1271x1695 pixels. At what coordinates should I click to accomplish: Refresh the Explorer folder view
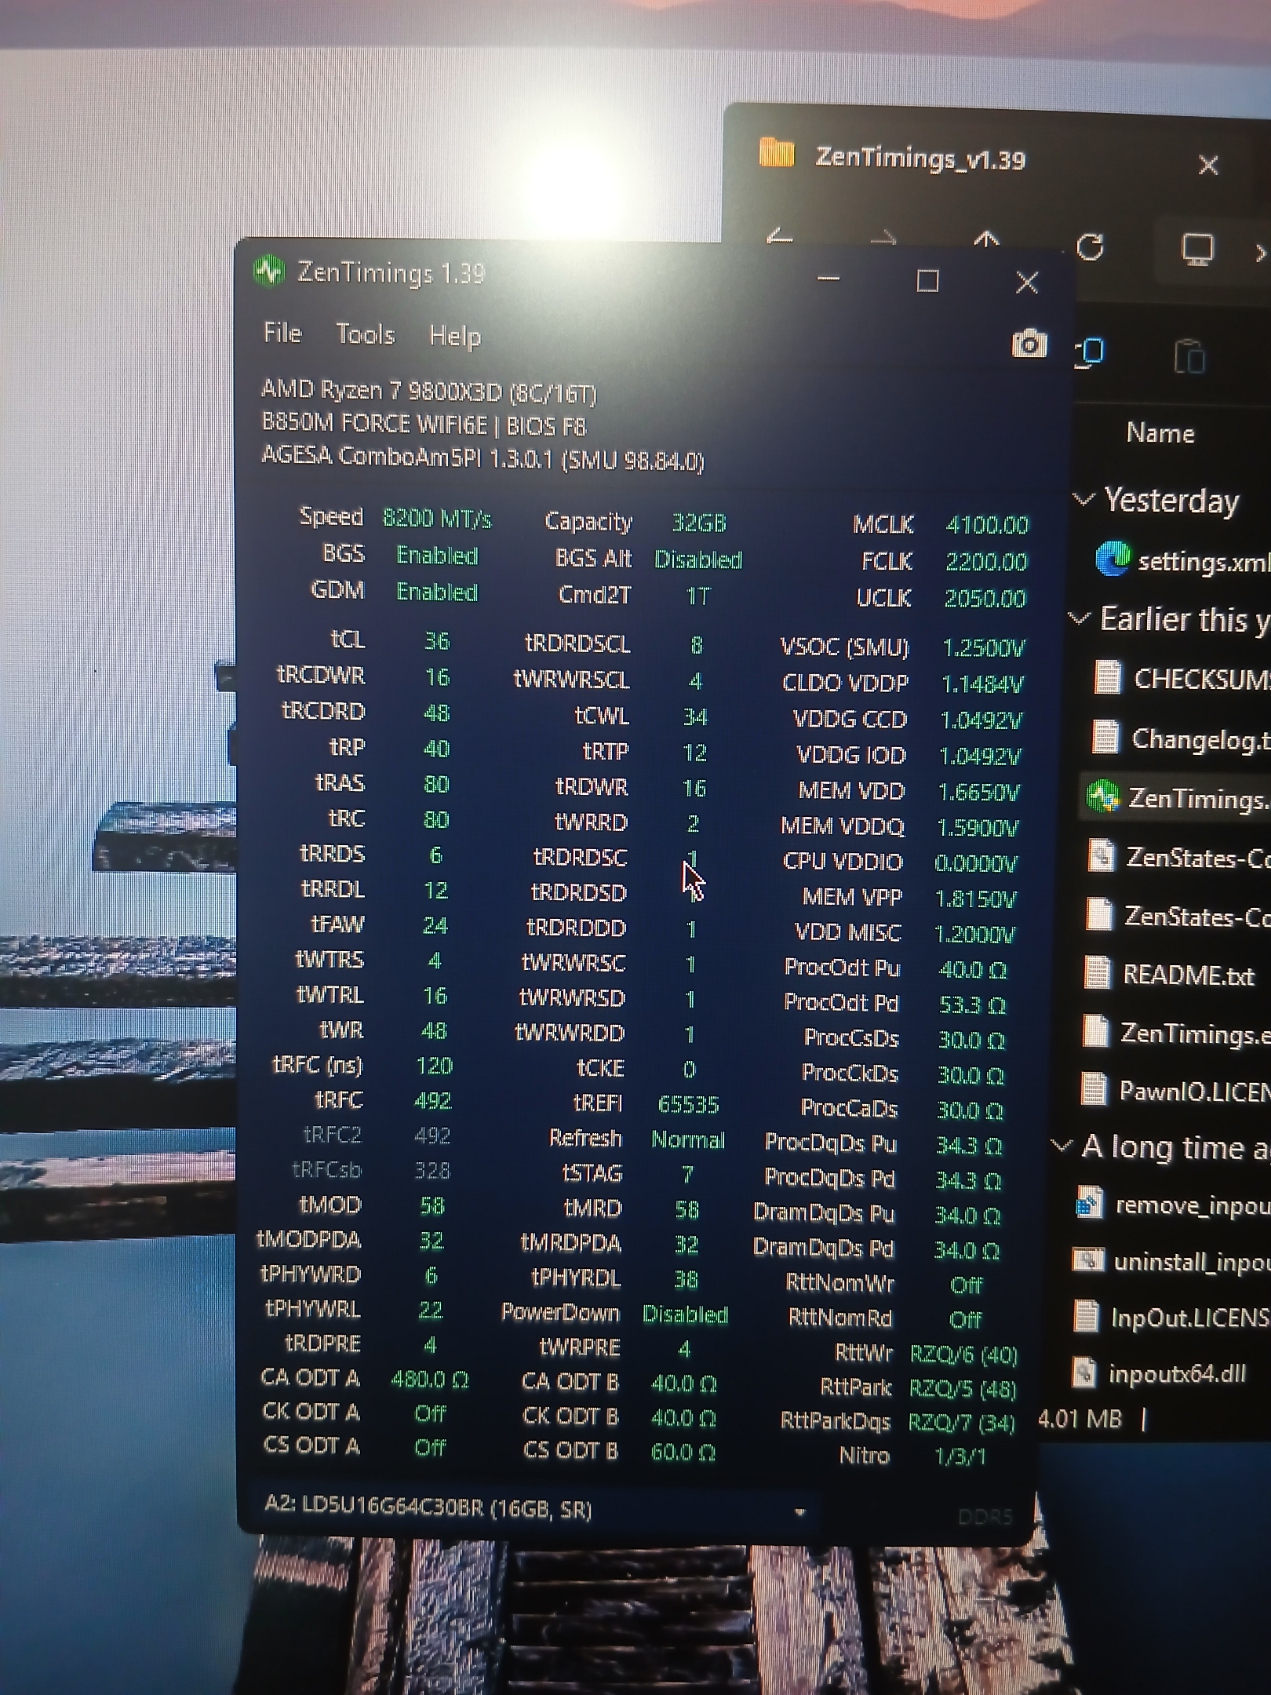[1090, 246]
